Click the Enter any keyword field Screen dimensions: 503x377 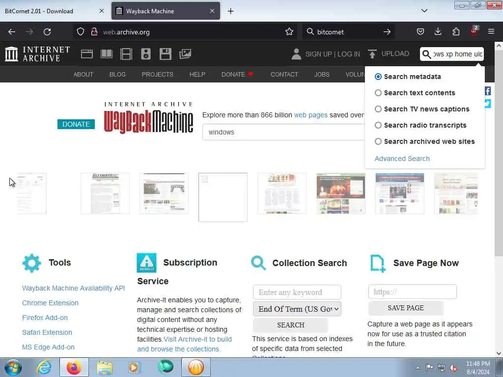pyautogui.click(x=297, y=293)
